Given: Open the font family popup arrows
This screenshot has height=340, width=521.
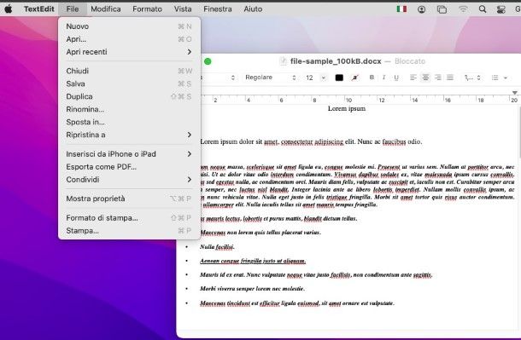Looking at the screenshot, I should 232,78.
